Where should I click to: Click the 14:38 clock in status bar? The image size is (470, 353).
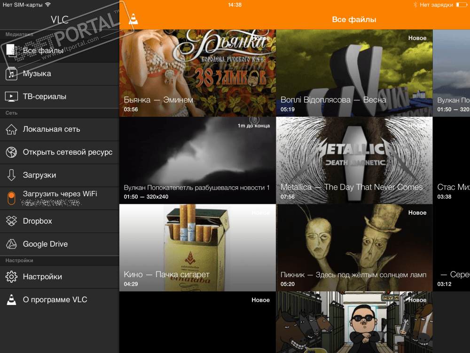point(235,5)
